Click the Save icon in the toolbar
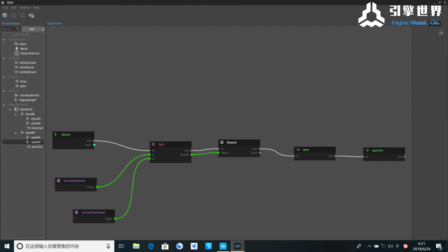 (4, 15)
